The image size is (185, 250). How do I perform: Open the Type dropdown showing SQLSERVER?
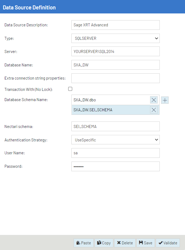pyautogui.click(x=115, y=38)
